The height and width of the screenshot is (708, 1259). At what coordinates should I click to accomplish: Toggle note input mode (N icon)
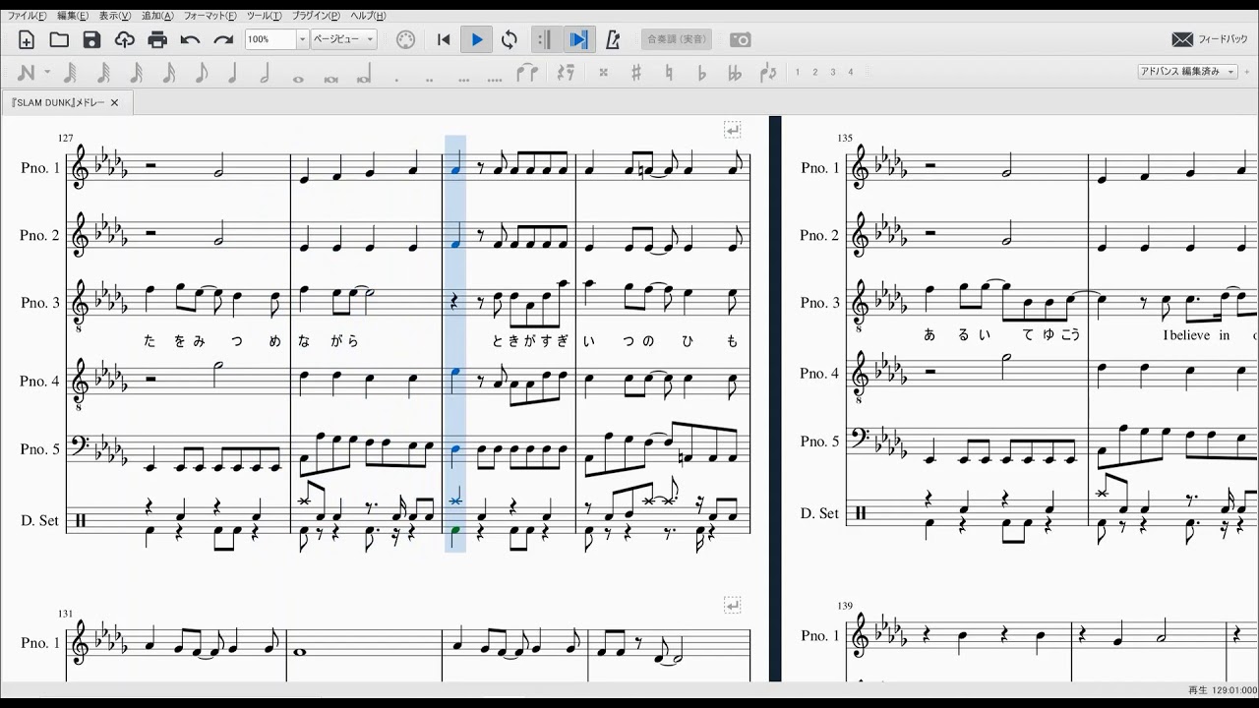click(26, 73)
